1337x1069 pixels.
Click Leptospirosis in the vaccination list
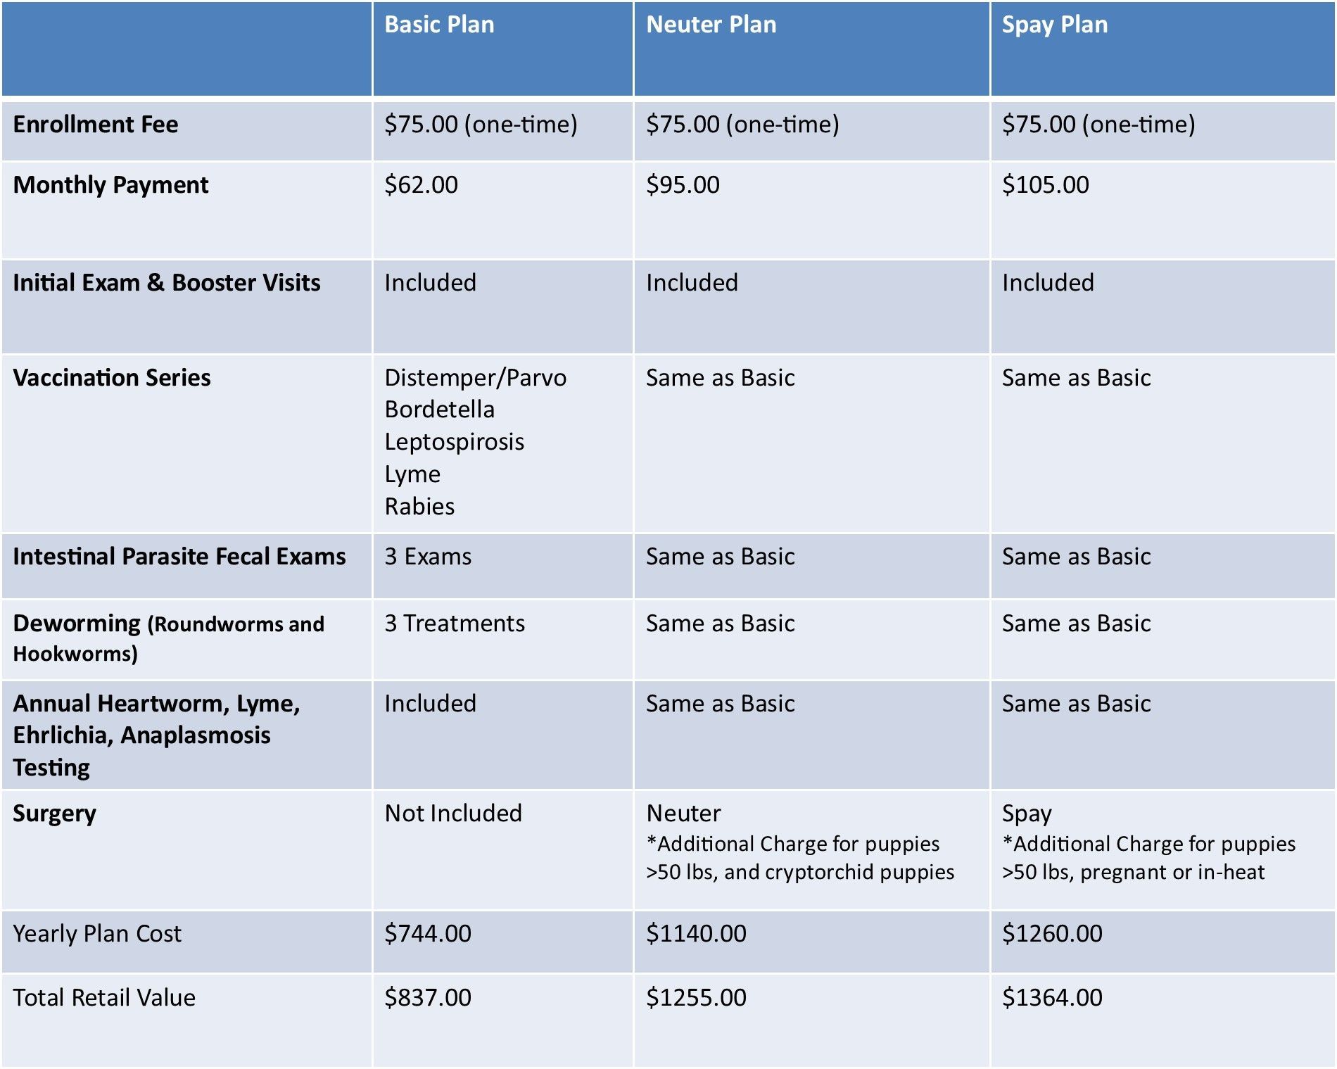[x=455, y=442]
